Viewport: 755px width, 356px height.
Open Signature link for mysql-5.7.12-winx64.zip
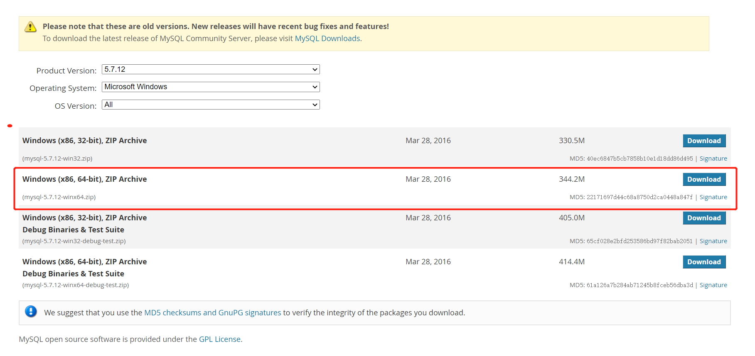tap(713, 197)
